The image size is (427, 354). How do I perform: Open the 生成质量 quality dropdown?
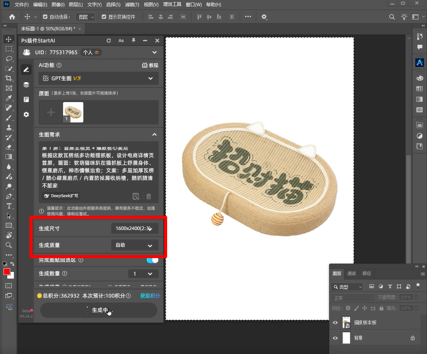tap(135, 245)
